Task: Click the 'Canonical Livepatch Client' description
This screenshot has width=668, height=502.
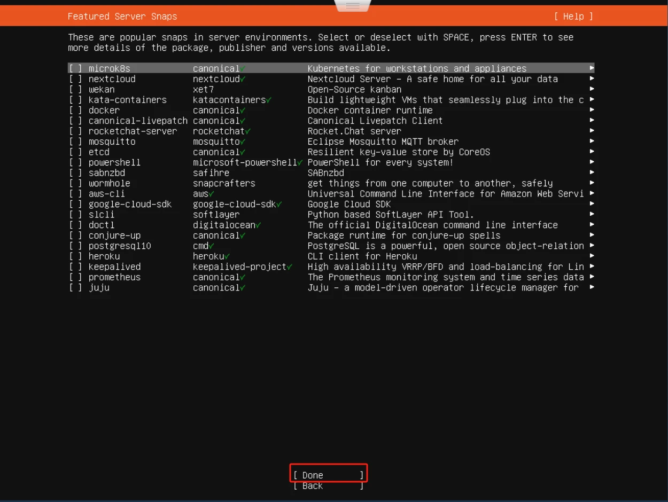Action: (375, 121)
